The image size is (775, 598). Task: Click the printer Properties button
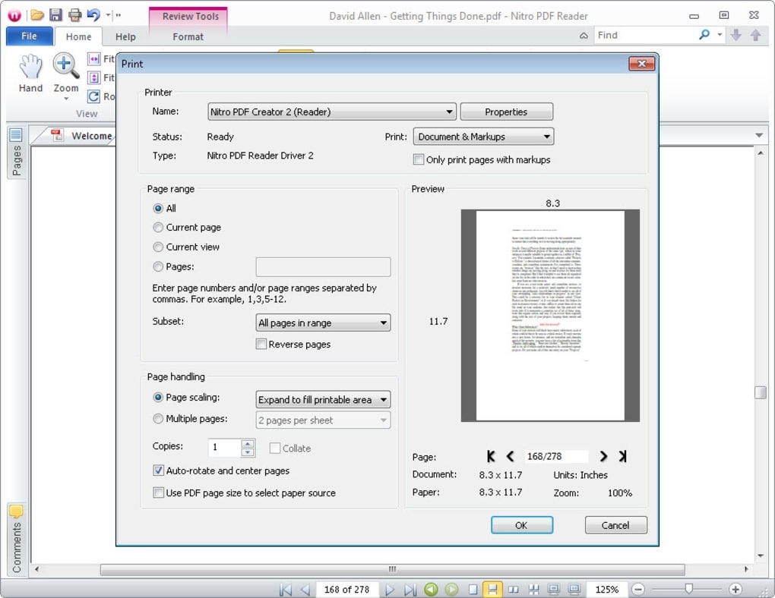click(x=506, y=112)
